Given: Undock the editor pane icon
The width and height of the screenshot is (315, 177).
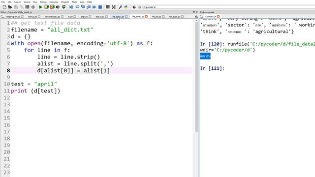Looking at the screenshot, I should pyautogui.click(x=193, y=12).
